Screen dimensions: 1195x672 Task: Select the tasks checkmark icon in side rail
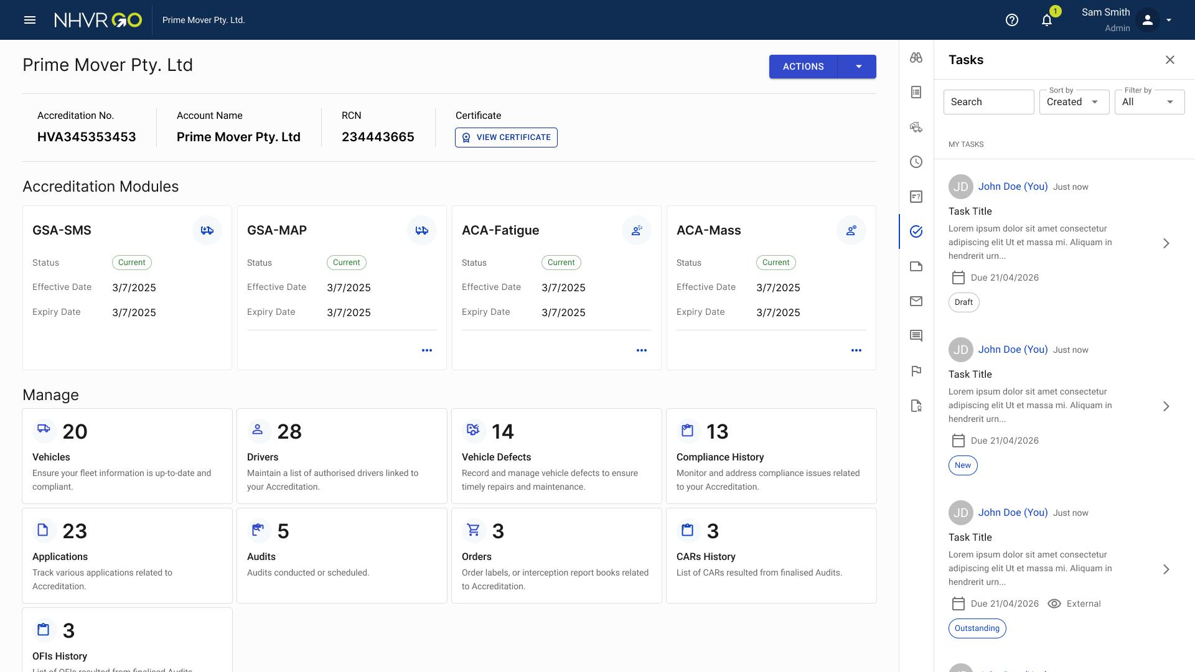(916, 231)
